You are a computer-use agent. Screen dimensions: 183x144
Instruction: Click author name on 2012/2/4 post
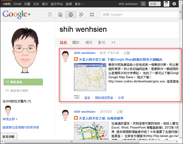[x=85, y=112]
